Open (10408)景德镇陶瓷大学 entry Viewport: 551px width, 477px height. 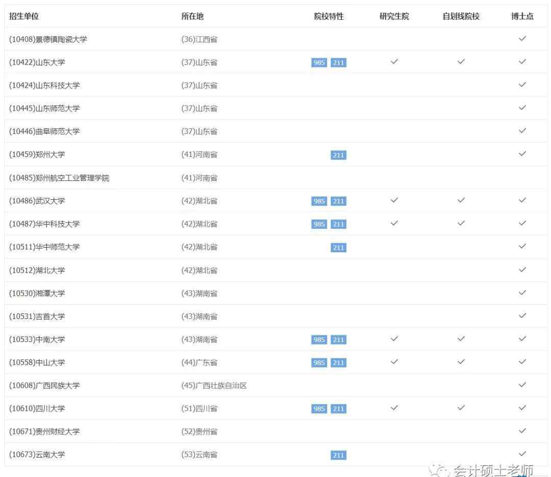(x=48, y=39)
